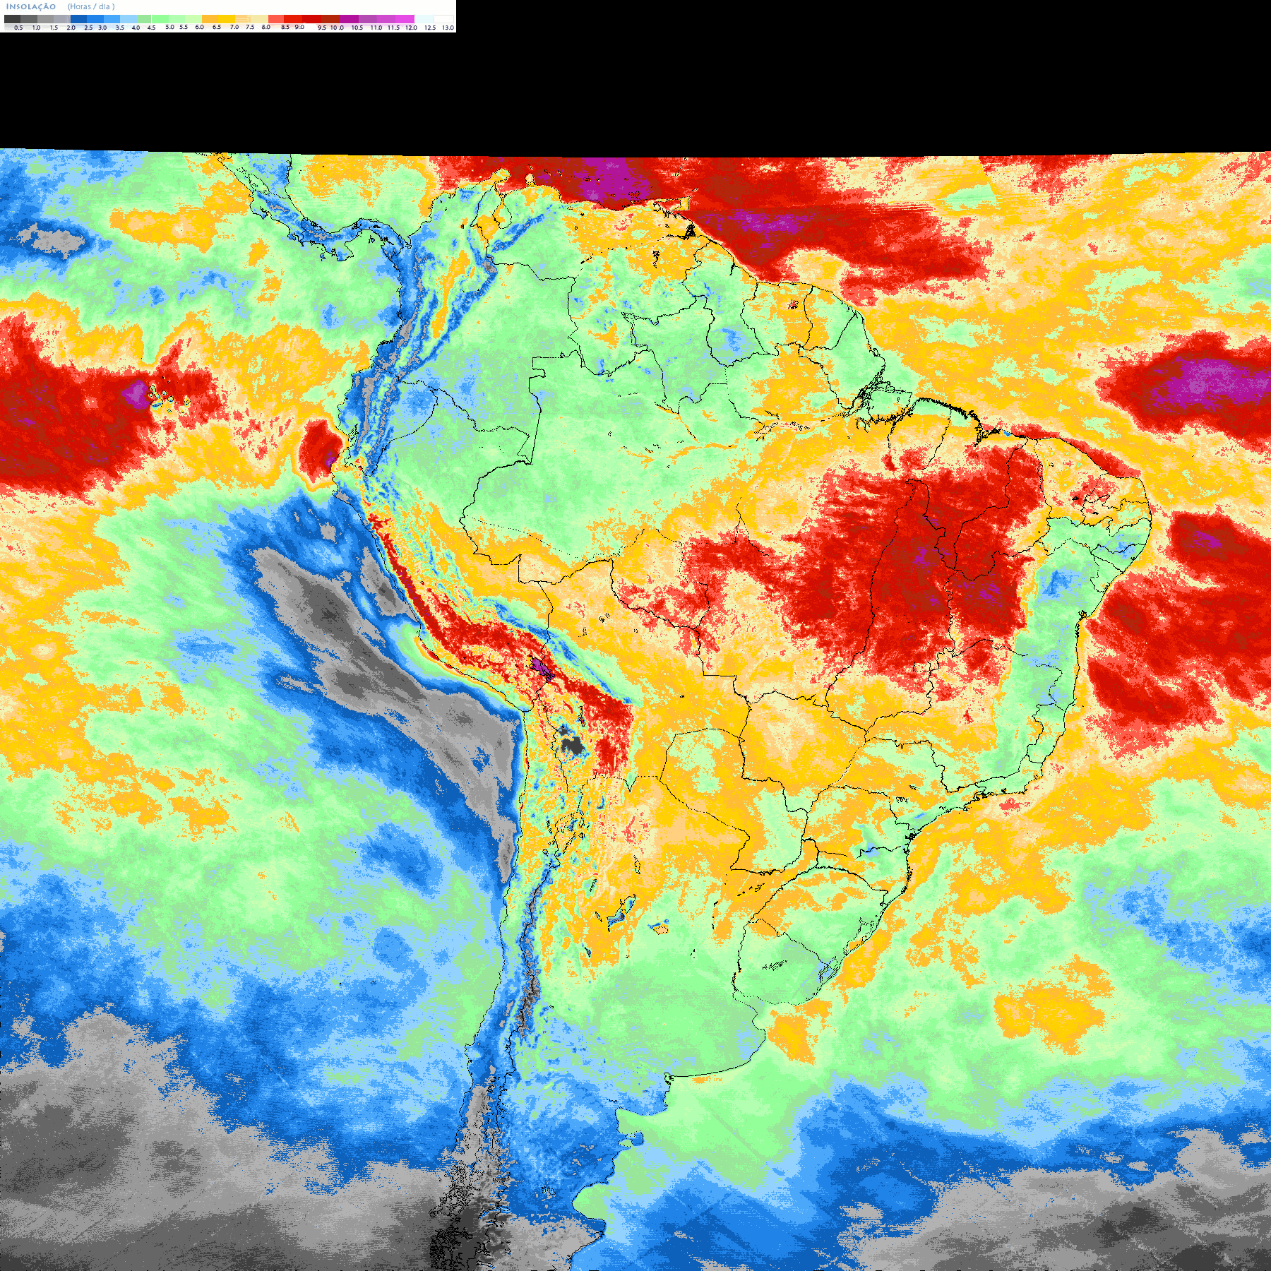
Task: Select the dark blue legend swatch above 2.5
Action: tap(78, 19)
